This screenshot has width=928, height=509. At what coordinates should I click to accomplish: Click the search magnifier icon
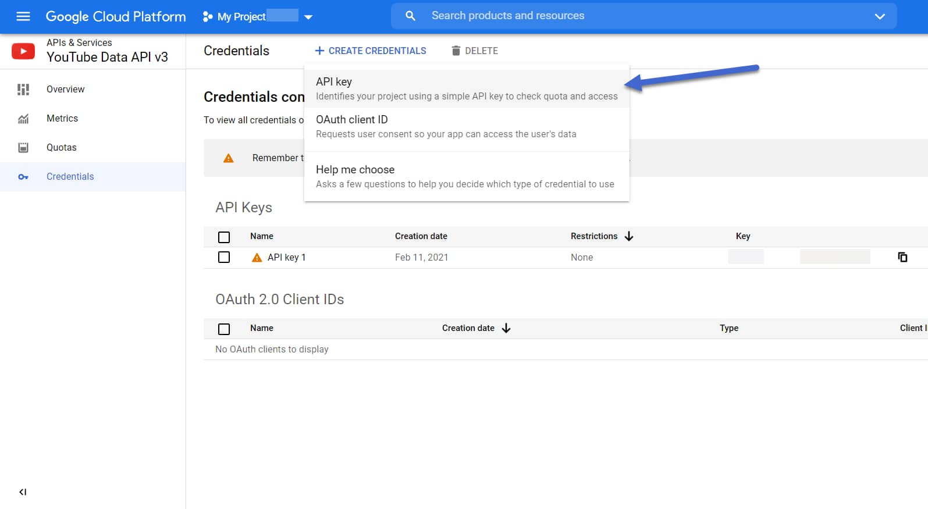pyautogui.click(x=410, y=16)
